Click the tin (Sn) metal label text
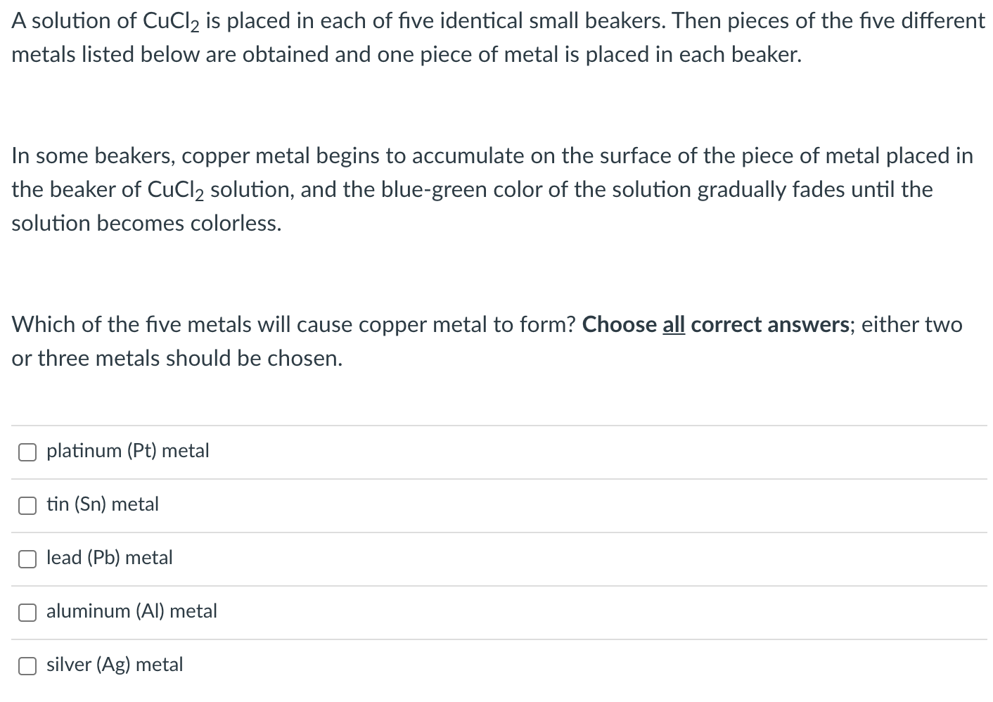The height and width of the screenshot is (702, 993). tap(102, 504)
